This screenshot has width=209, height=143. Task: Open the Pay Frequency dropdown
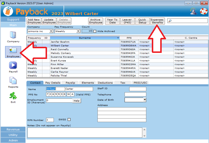pos(78,31)
